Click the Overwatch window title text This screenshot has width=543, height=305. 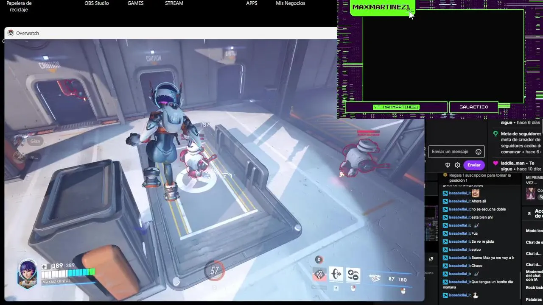pos(28,33)
